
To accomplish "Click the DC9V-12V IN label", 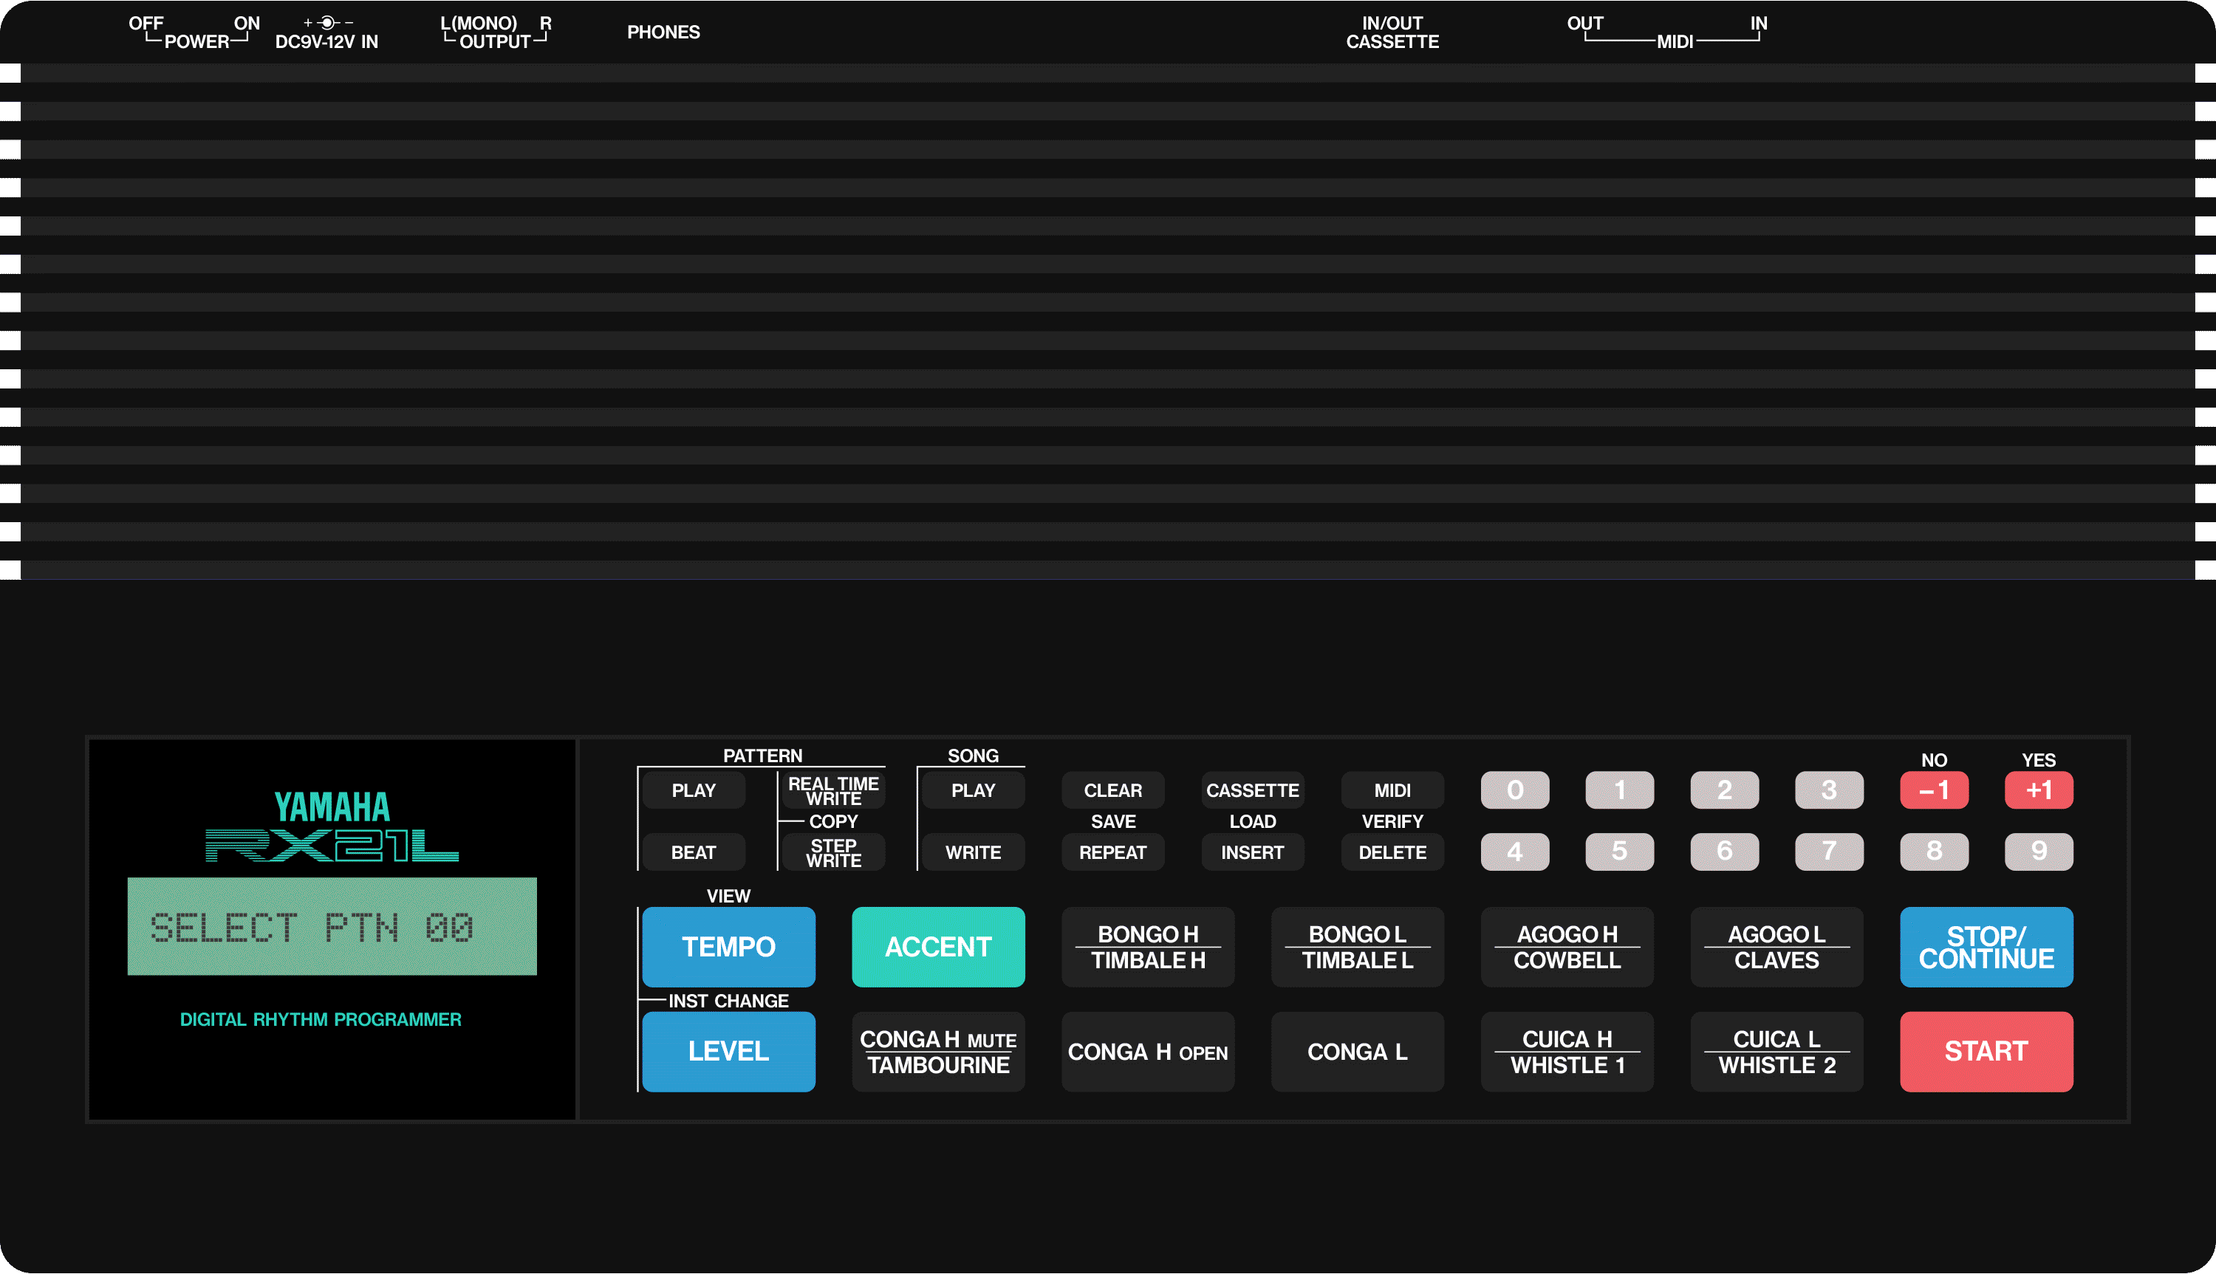I will [326, 41].
